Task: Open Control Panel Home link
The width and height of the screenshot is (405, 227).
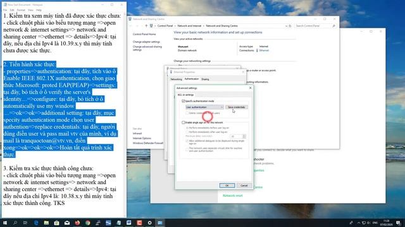Action: click(144, 34)
